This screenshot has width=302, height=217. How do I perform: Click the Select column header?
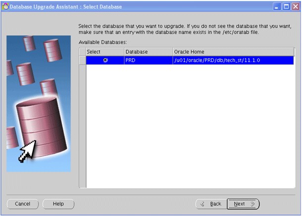(x=105, y=52)
